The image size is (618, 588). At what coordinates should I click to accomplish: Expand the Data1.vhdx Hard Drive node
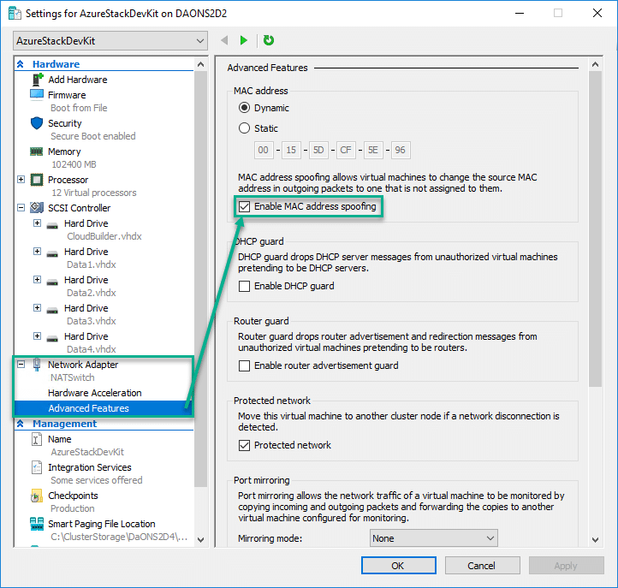(37, 251)
